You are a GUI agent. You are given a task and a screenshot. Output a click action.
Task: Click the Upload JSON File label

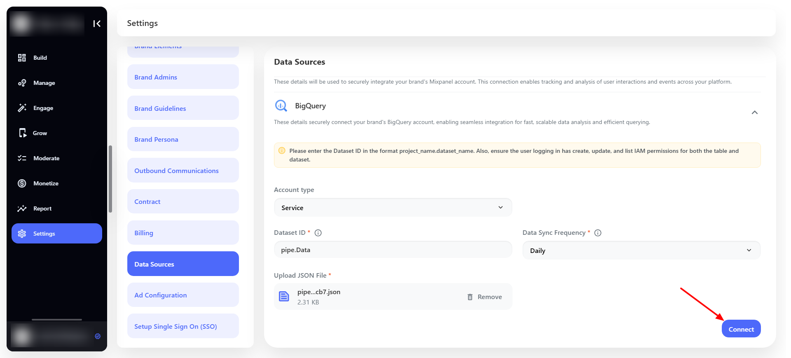click(x=300, y=276)
